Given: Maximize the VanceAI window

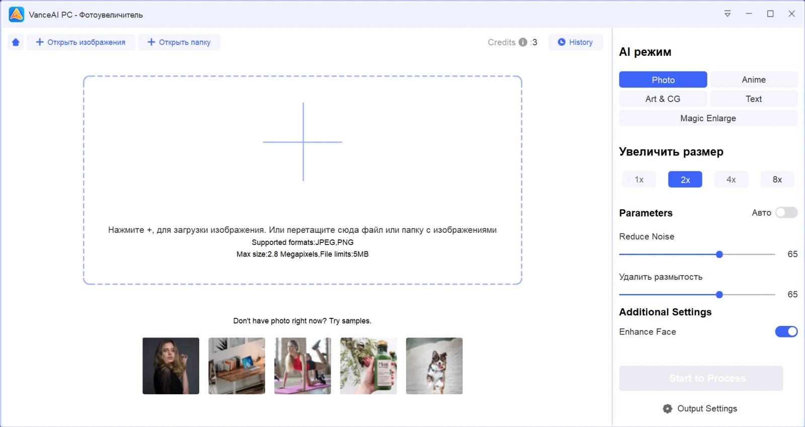Looking at the screenshot, I should coord(770,14).
